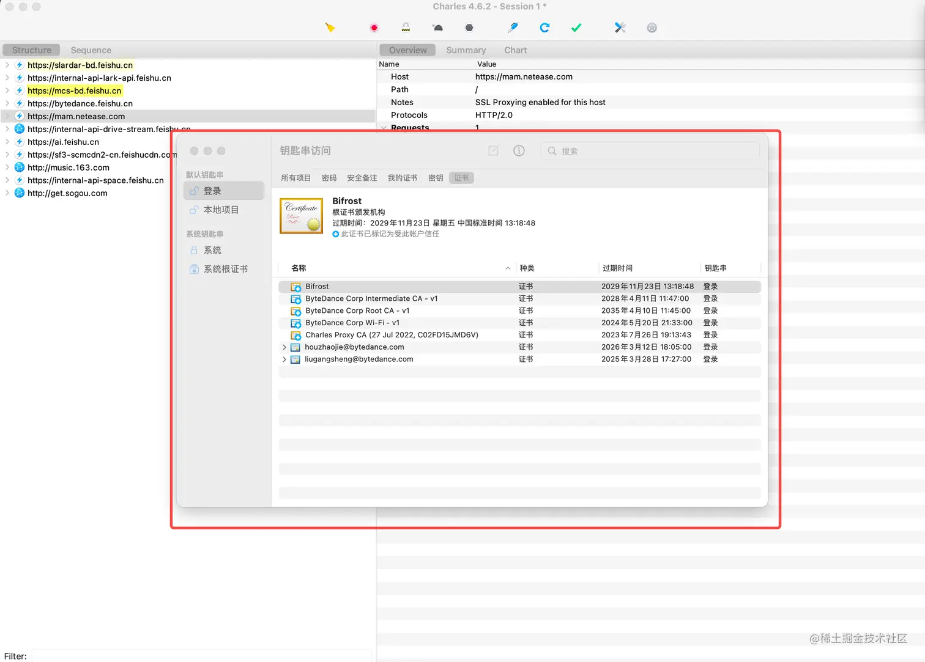Open the Overview tab
The width and height of the screenshot is (925, 662).
(407, 50)
